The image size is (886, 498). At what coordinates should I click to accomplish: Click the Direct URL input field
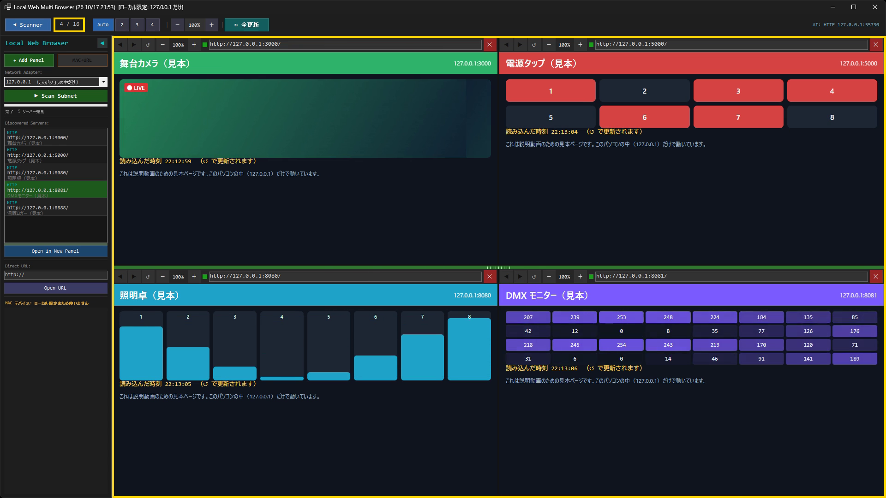[x=56, y=275]
